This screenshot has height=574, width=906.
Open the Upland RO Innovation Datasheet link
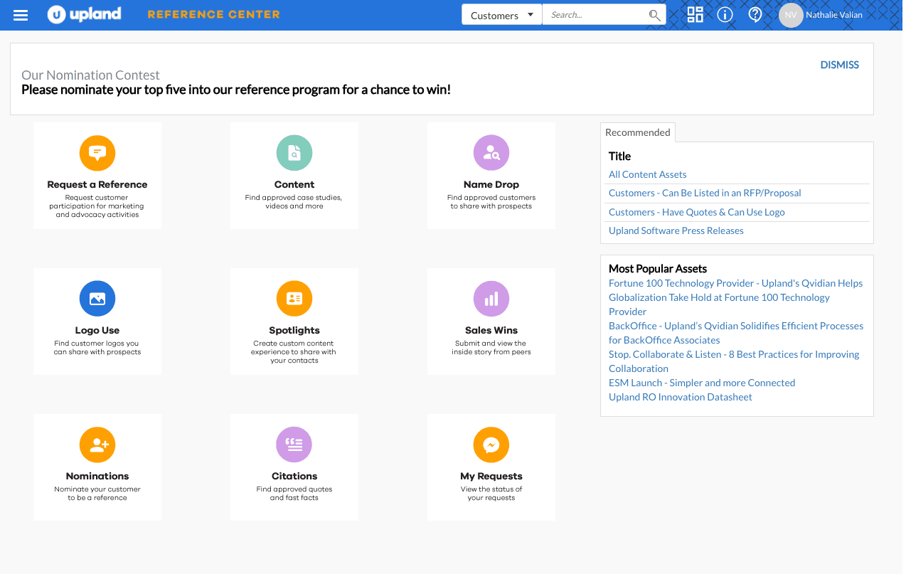[680, 397]
